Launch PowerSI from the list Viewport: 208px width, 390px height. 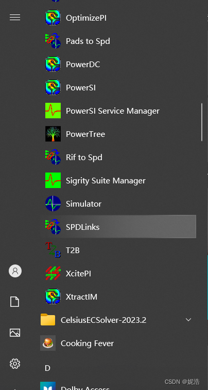(x=118, y=87)
